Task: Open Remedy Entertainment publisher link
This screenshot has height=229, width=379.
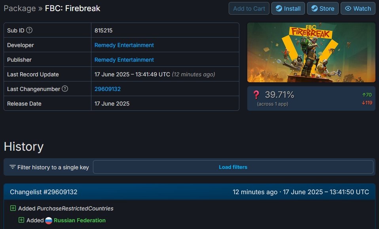Action: coord(124,60)
